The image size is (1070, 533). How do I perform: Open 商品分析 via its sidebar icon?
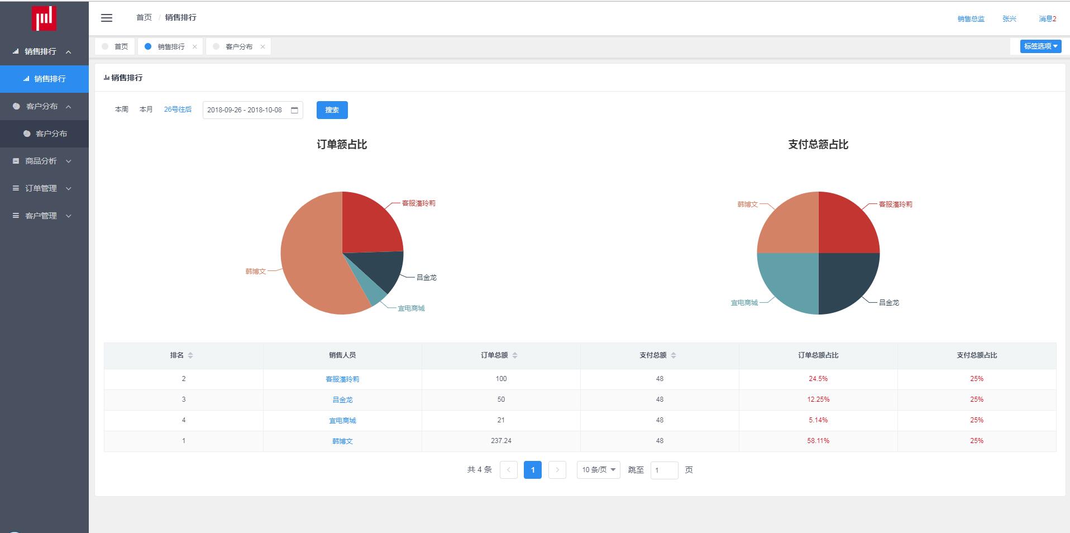pos(16,161)
